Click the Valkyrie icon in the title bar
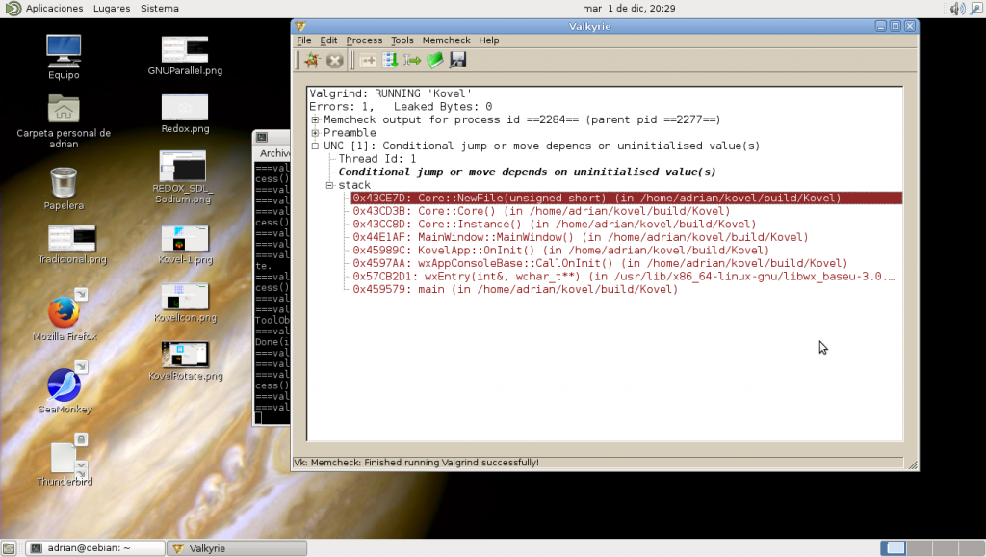Image resolution: width=986 pixels, height=557 pixels. (300, 26)
